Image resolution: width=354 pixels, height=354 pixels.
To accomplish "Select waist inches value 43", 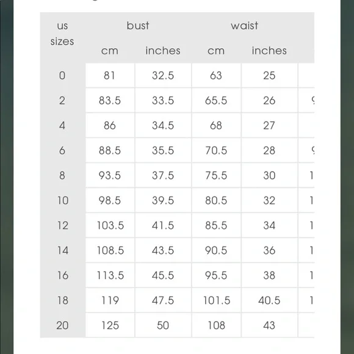I will [269, 325].
